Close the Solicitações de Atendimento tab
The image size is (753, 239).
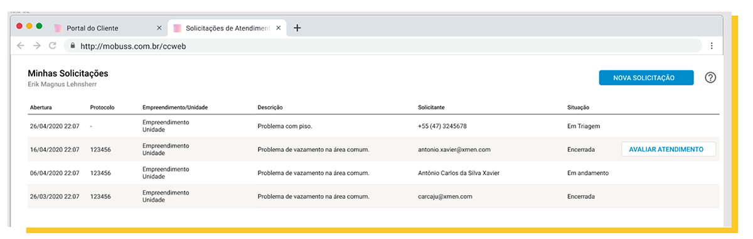(x=278, y=28)
